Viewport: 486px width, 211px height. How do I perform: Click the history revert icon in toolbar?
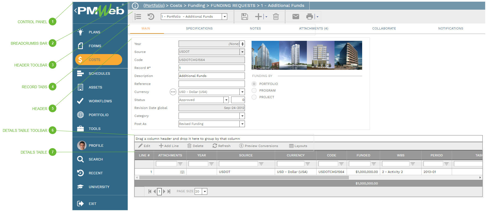point(151,17)
